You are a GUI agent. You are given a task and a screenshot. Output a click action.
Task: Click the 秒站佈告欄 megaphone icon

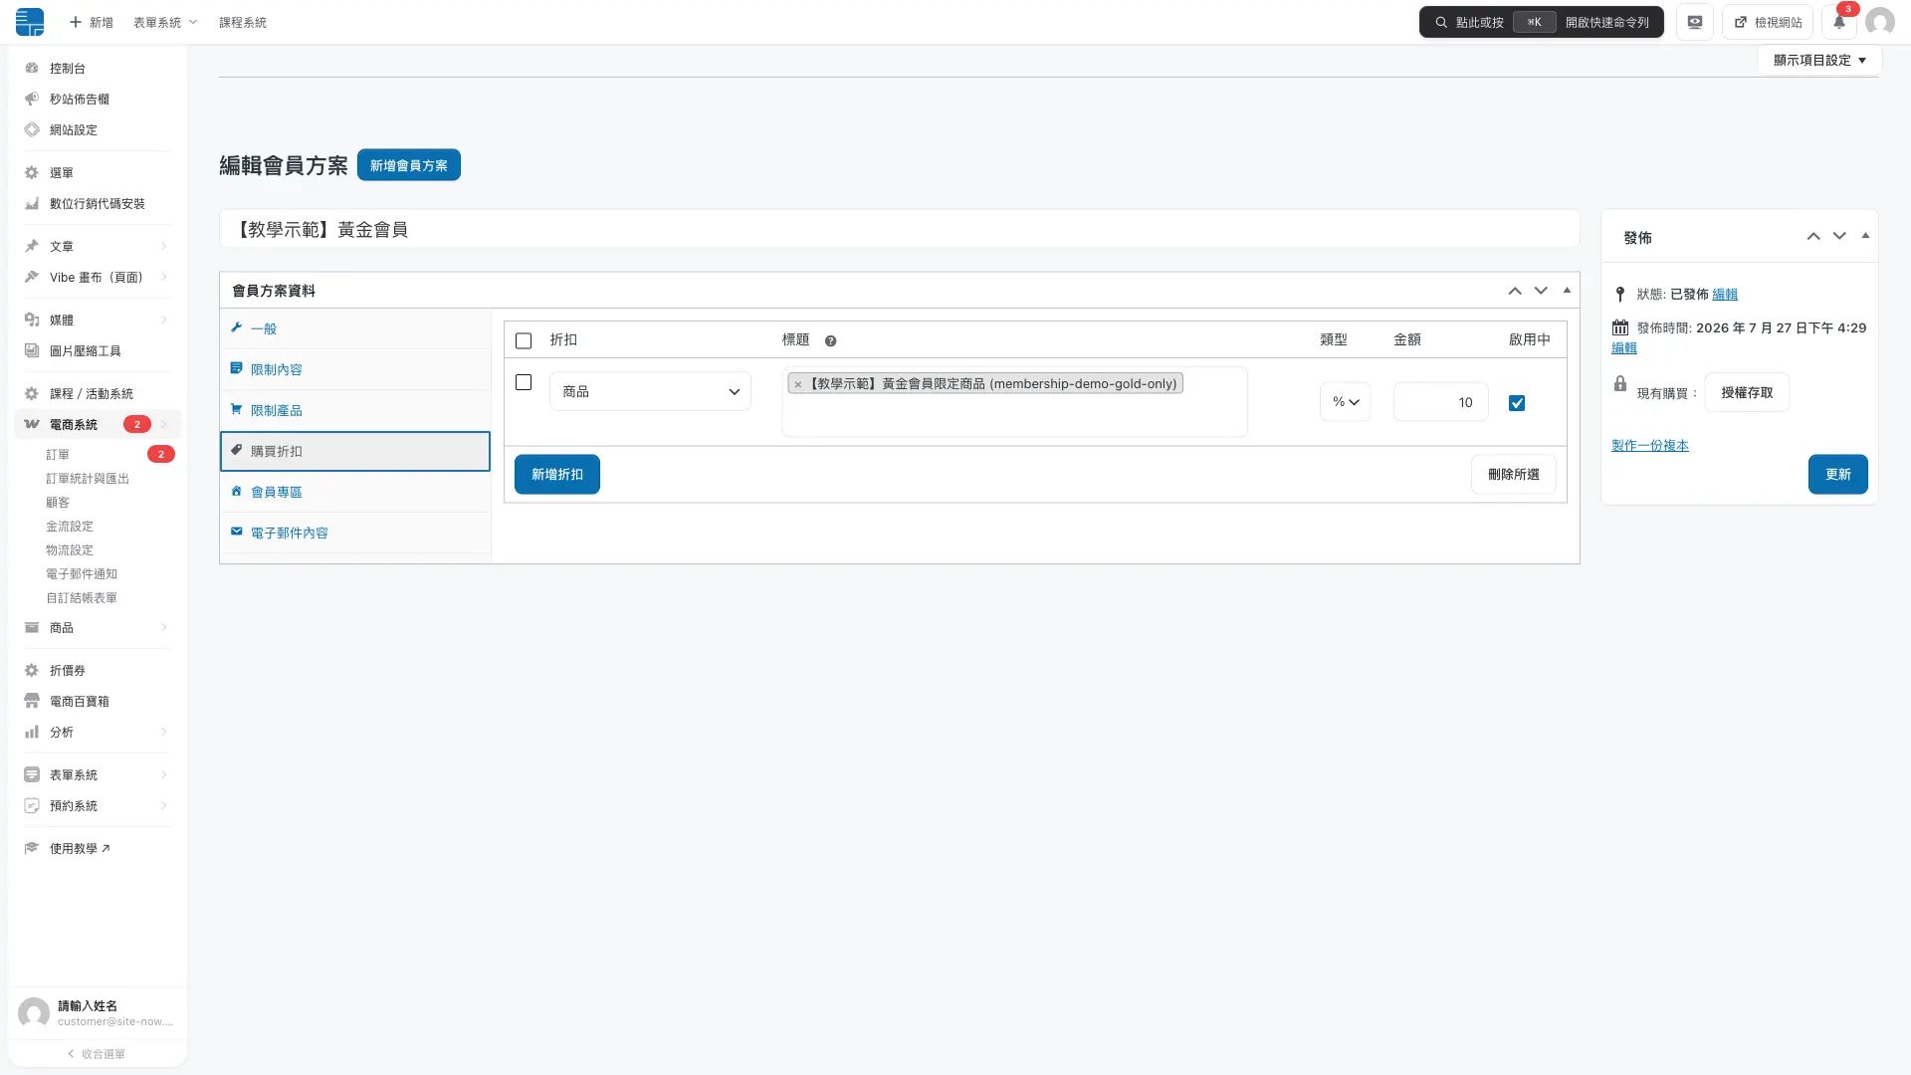[32, 100]
